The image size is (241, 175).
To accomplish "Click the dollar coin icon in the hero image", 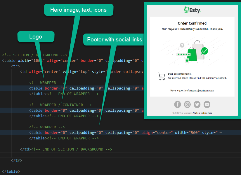I will [181, 46].
